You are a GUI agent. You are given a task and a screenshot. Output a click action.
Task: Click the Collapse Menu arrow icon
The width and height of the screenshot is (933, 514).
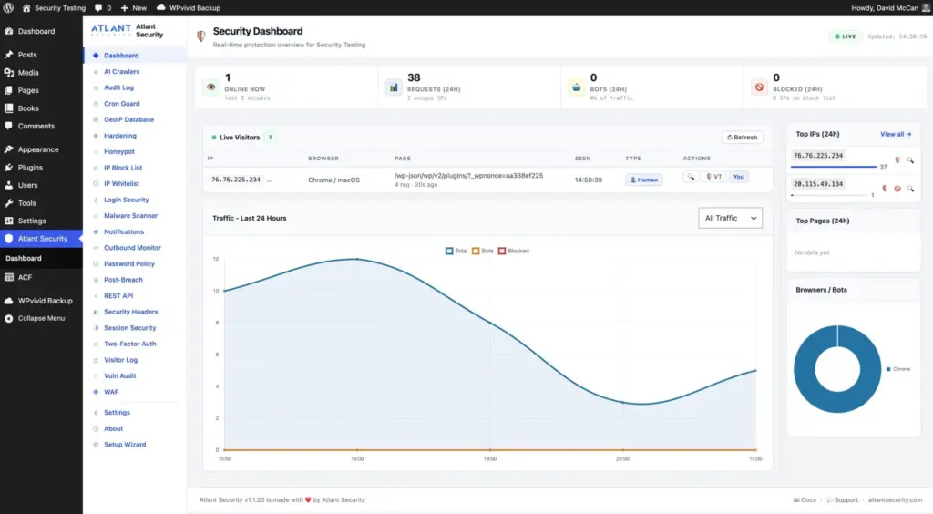click(x=9, y=318)
